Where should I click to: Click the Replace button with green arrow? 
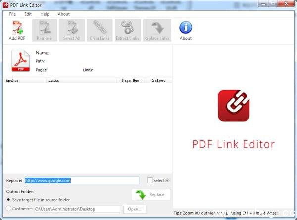[151, 194]
